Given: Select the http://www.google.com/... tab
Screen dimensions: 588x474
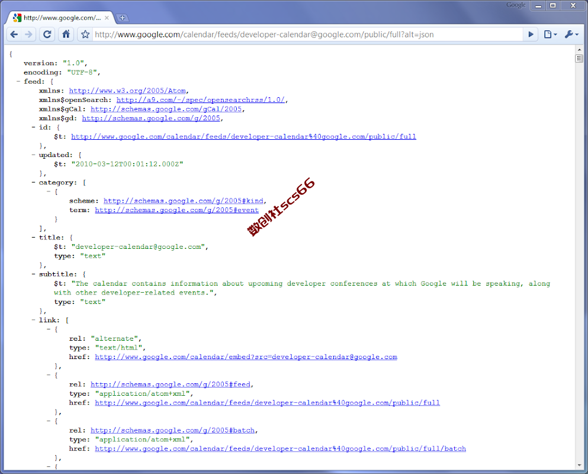Looking at the screenshot, I should point(61,18).
